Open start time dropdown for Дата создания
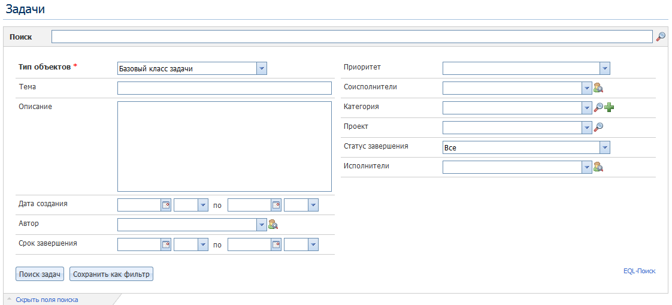Image resolution: width=672 pixels, height=305 pixels. (x=202, y=205)
